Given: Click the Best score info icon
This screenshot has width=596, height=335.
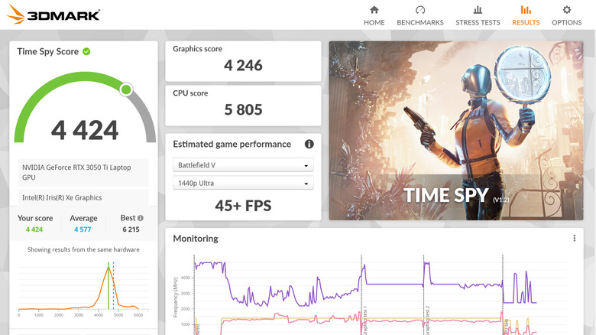Looking at the screenshot, I should click(140, 218).
